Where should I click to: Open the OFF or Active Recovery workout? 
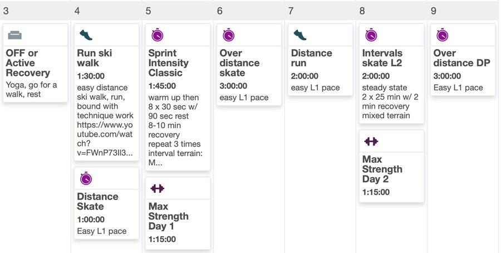[x=28, y=63]
